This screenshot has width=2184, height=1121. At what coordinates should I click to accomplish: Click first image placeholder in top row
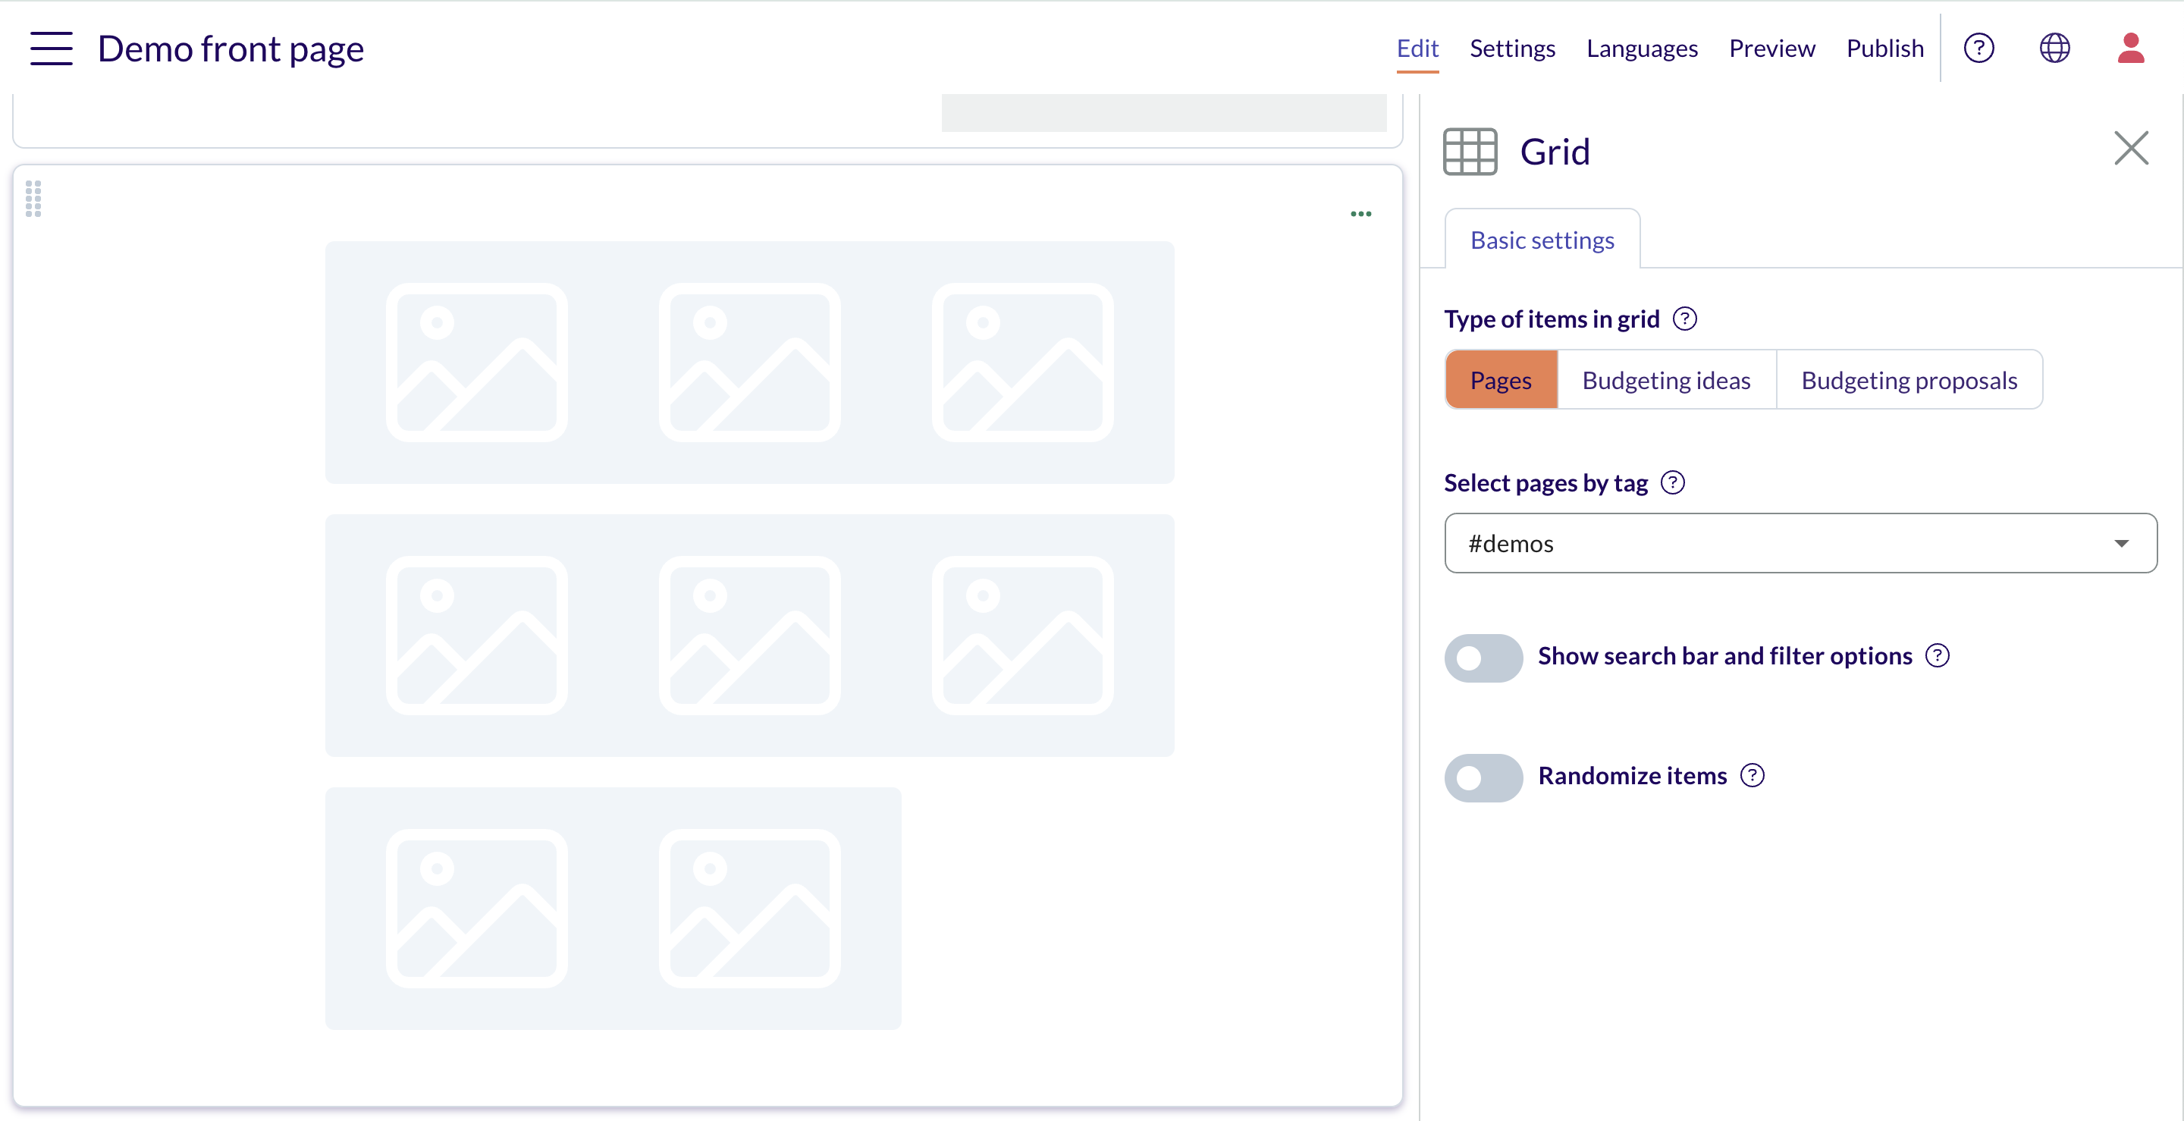pyautogui.click(x=476, y=362)
